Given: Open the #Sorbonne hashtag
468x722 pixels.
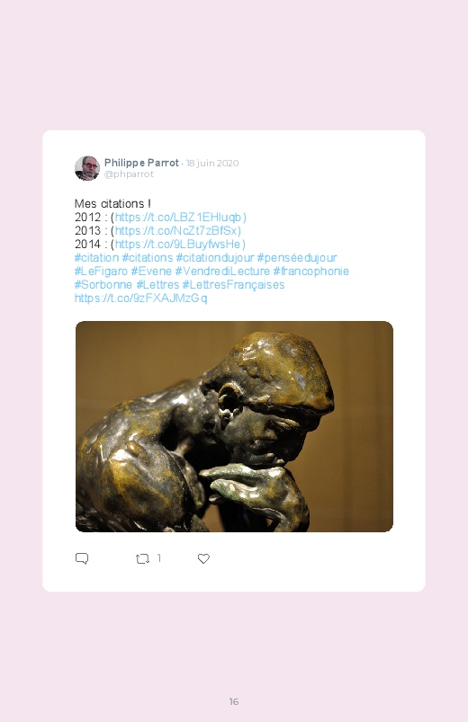Looking at the screenshot, I should [x=103, y=284].
